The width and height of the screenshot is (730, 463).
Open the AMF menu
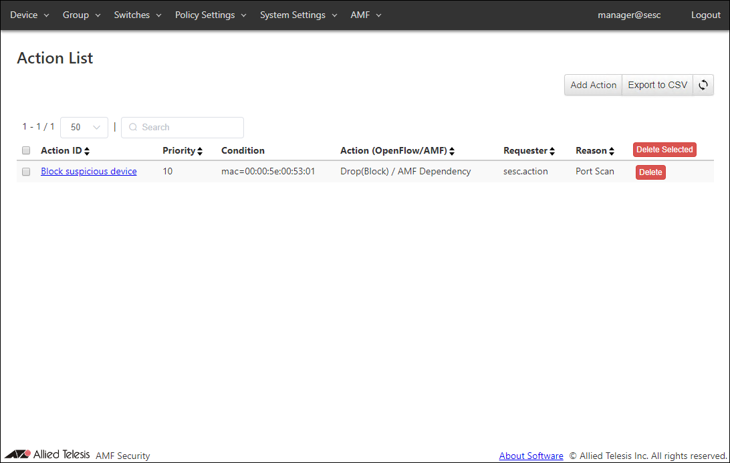pos(366,15)
